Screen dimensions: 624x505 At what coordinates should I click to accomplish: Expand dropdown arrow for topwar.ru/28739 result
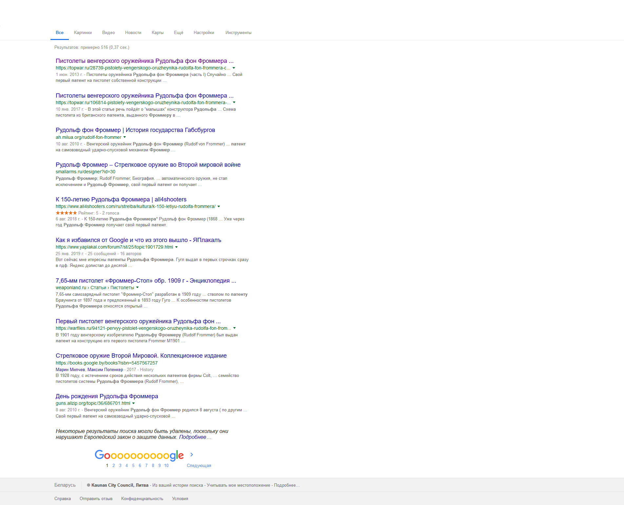pos(234,68)
